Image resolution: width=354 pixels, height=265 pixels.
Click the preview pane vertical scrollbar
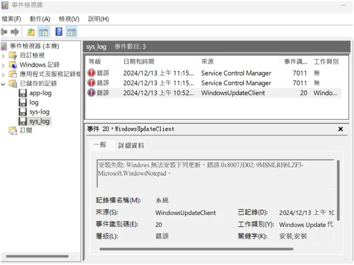(338, 190)
